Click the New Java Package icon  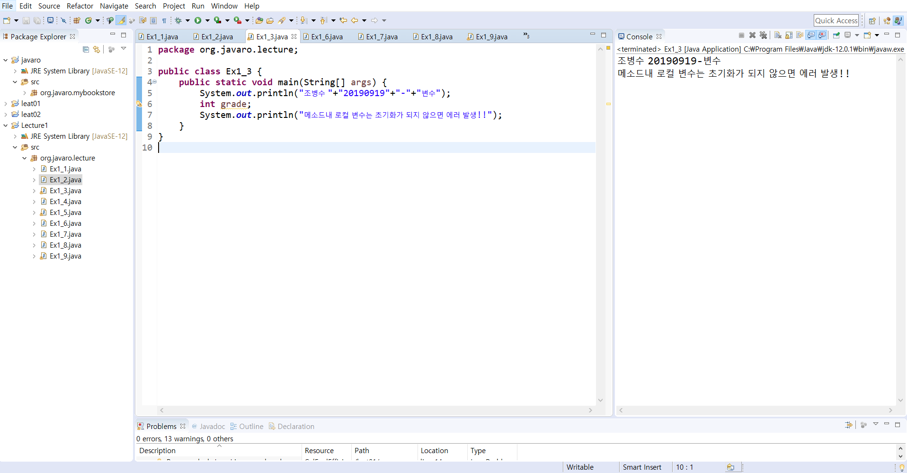(x=77, y=20)
